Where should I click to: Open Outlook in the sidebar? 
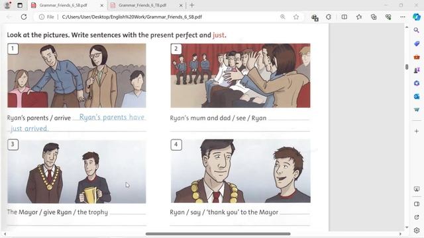coord(417,97)
